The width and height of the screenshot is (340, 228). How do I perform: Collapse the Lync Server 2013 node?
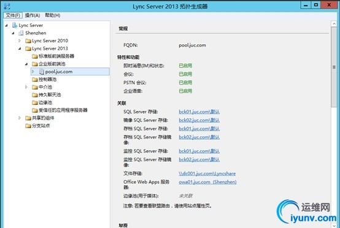20,48
